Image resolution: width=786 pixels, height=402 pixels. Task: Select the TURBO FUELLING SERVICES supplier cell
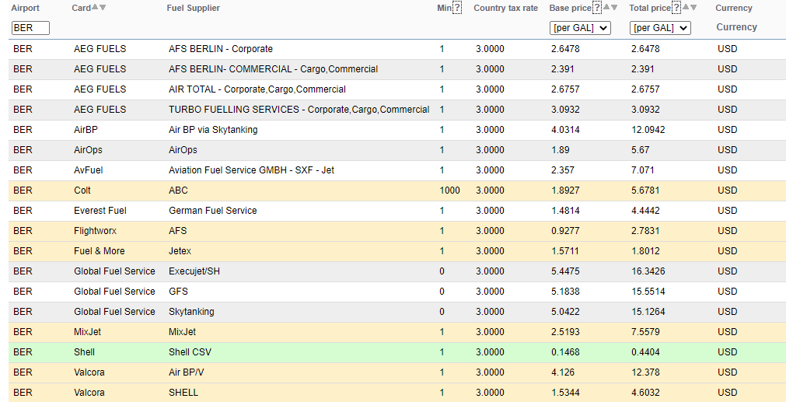point(299,110)
